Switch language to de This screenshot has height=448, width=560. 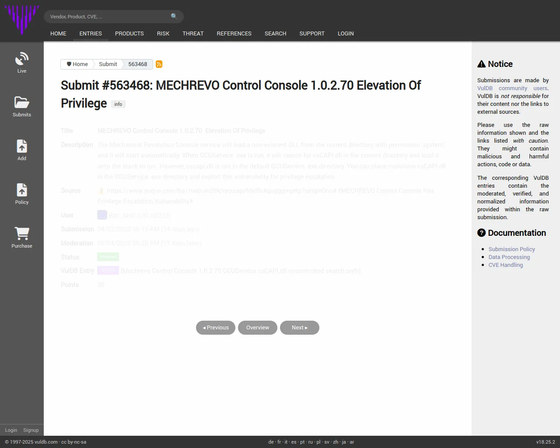click(271, 442)
